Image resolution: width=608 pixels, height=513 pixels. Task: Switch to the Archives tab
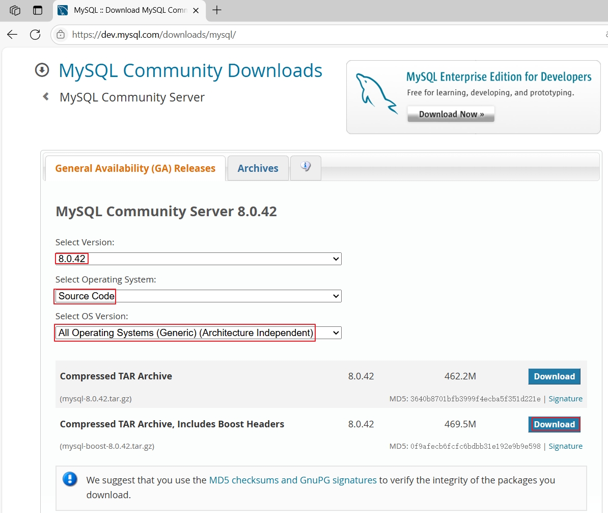[x=258, y=168]
